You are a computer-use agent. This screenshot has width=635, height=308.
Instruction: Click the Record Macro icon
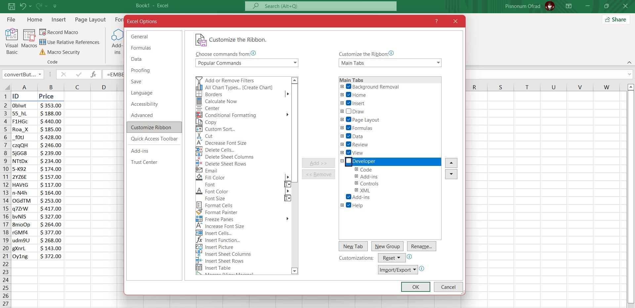point(43,32)
